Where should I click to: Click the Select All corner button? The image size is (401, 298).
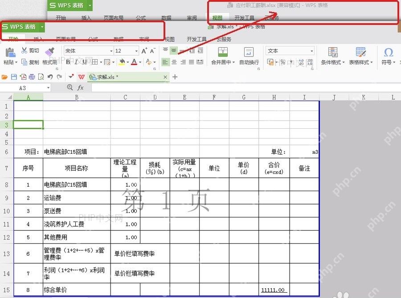click(x=7, y=97)
